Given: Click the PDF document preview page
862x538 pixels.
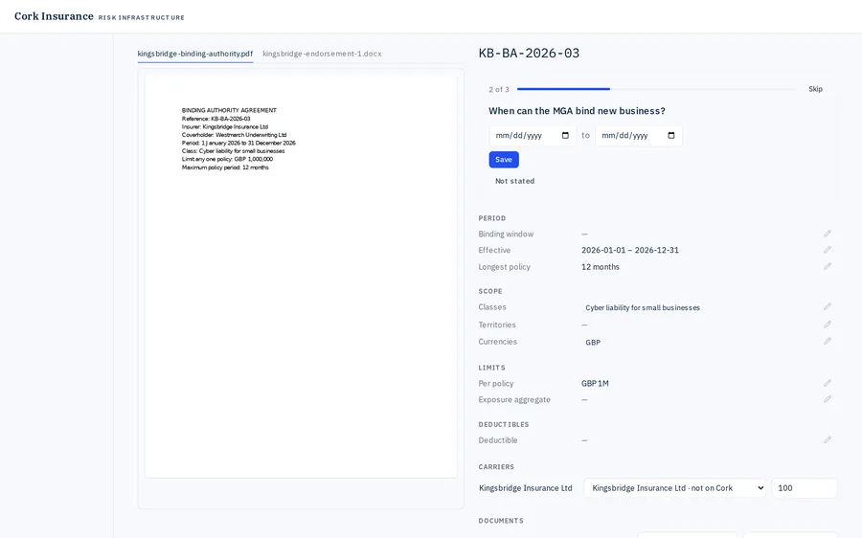Looking at the screenshot, I should tap(301, 277).
